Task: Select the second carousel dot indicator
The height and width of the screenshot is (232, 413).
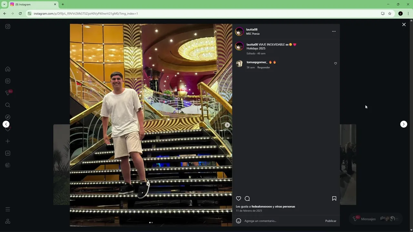Action: click(x=152, y=222)
